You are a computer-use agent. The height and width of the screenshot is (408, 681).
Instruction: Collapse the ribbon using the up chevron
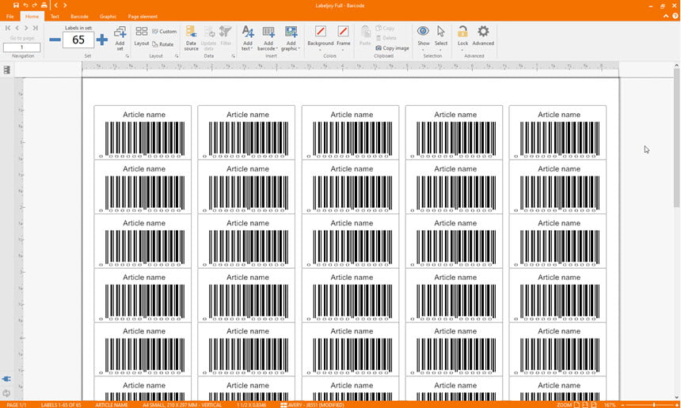(x=666, y=16)
